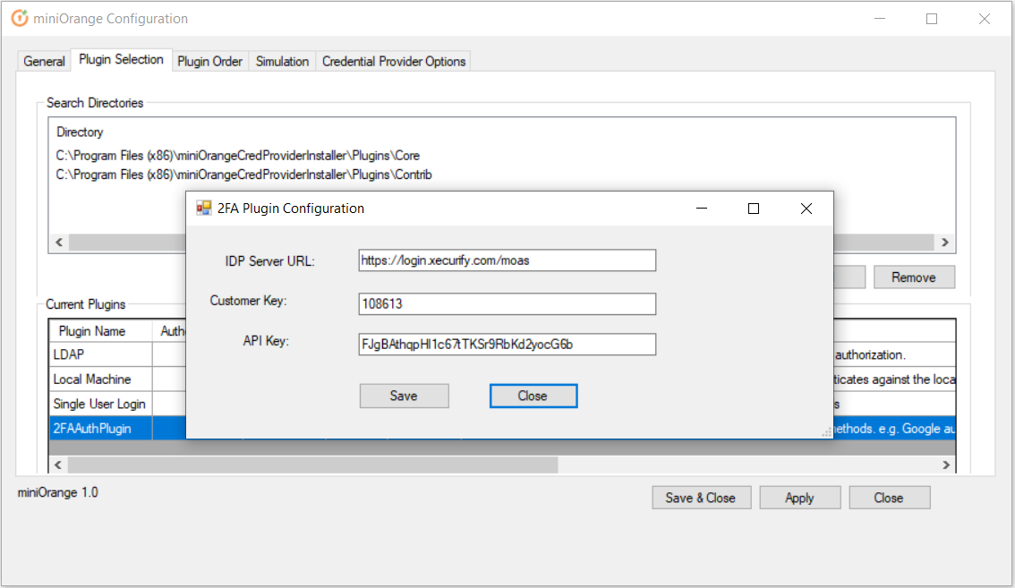Close 2FA Plugin Configuration with X
The height and width of the screenshot is (588, 1015).
pyautogui.click(x=806, y=209)
